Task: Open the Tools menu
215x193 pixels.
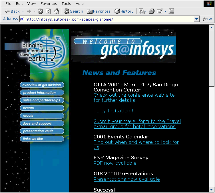Action: tap(66, 3)
